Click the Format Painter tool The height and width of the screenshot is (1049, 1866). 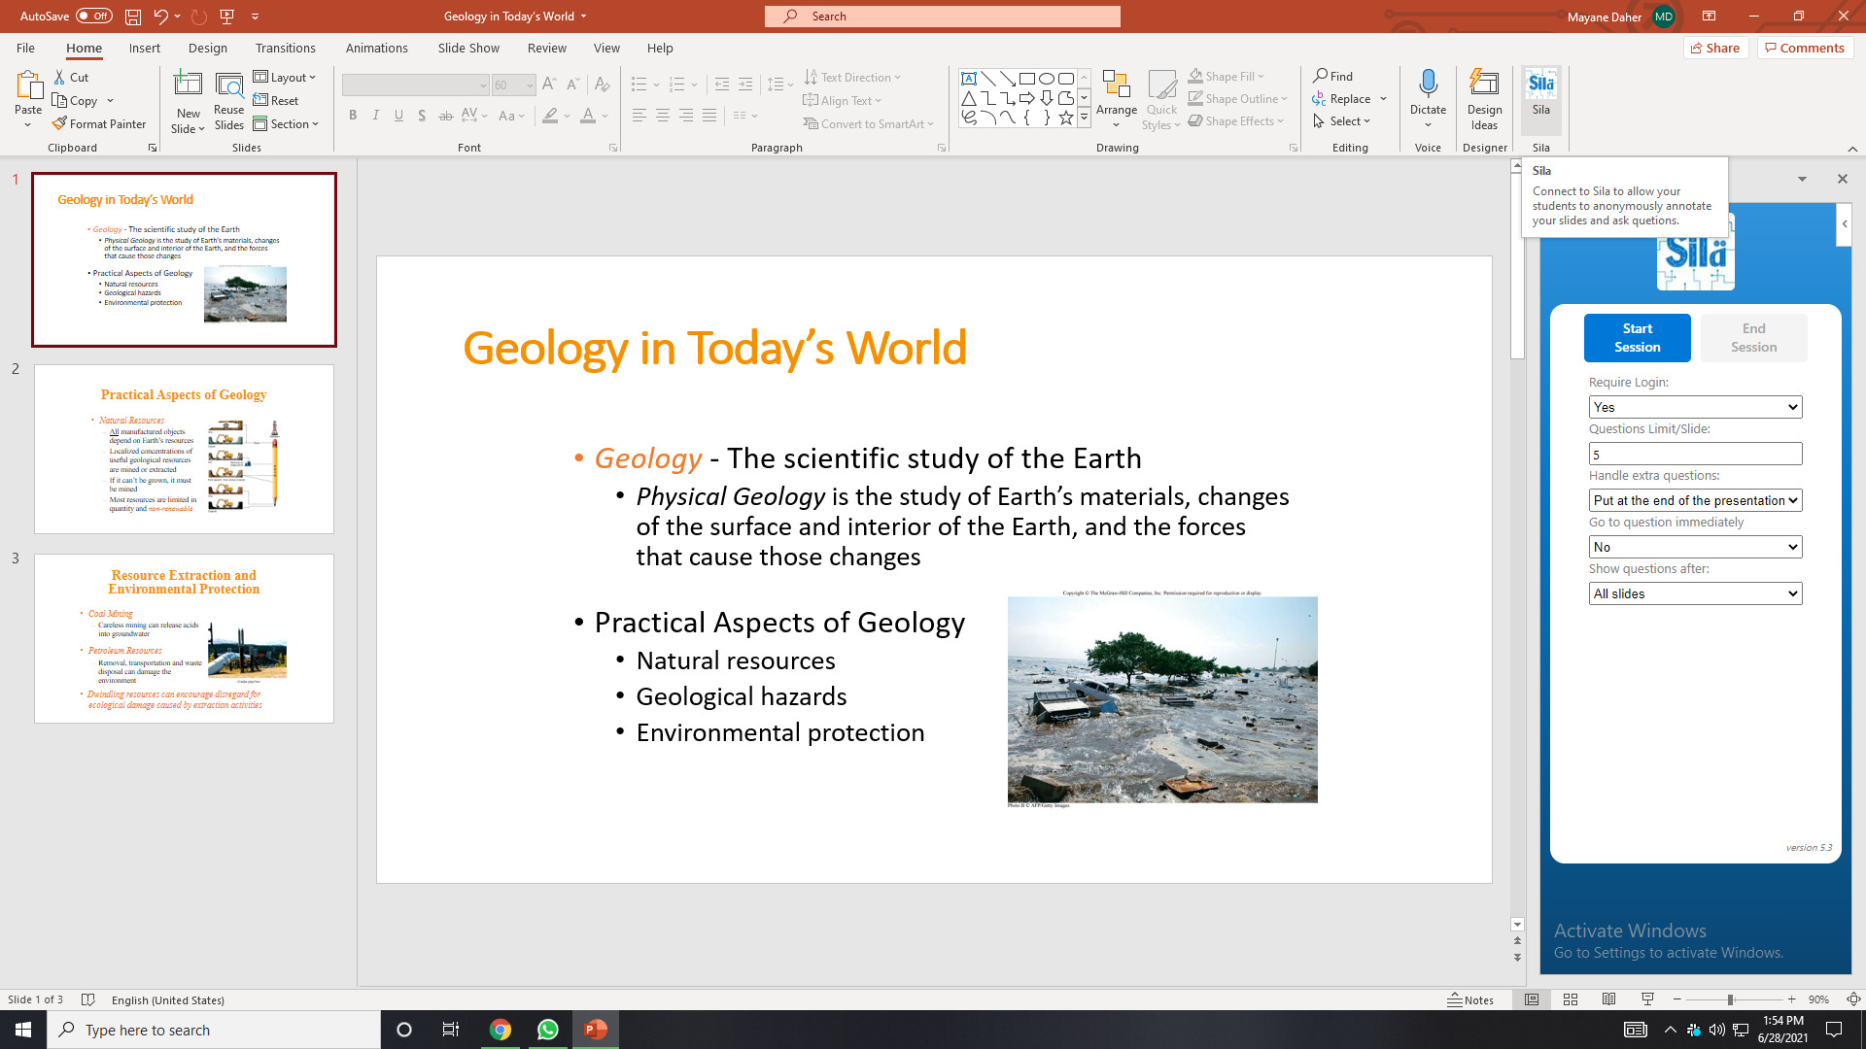pyautogui.click(x=99, y=124)
